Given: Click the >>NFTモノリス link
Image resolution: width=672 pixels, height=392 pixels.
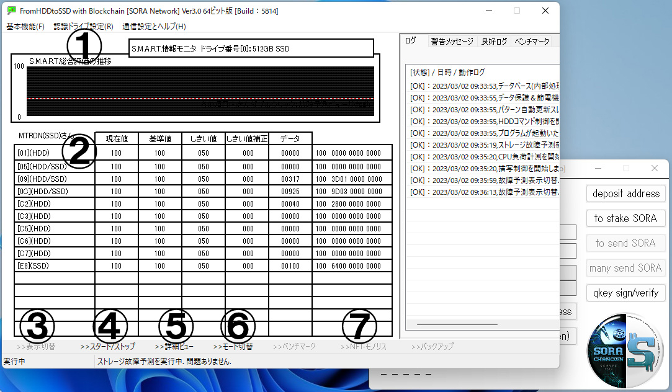Looking at the screenshot, I should coord(364,346).
